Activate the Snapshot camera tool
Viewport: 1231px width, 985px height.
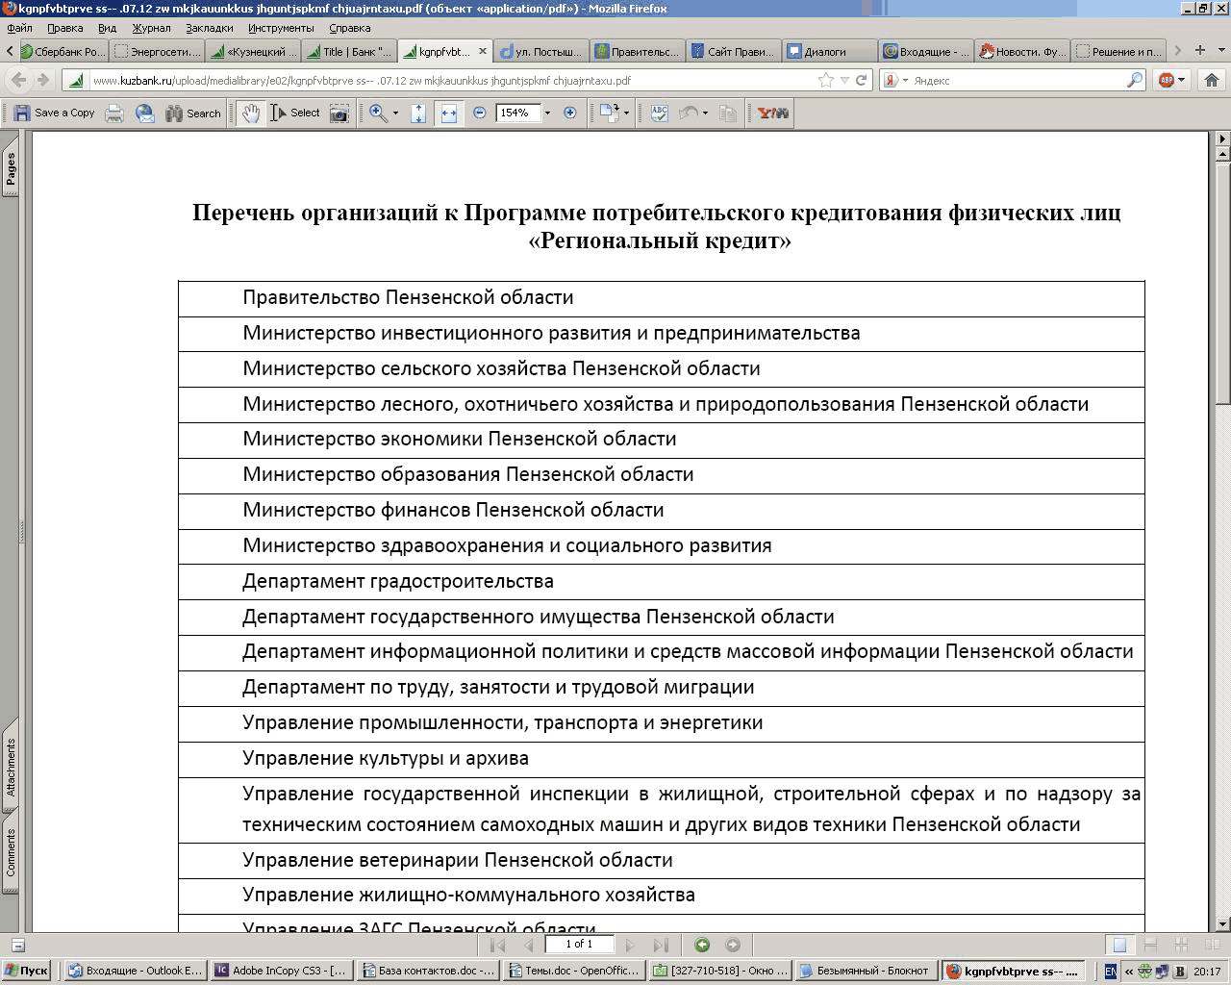point(339,113)
